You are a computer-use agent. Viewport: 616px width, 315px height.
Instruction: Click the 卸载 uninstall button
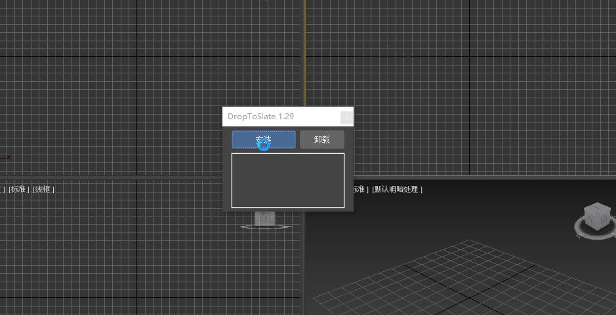pyautogui.click(x=321, y=139)
